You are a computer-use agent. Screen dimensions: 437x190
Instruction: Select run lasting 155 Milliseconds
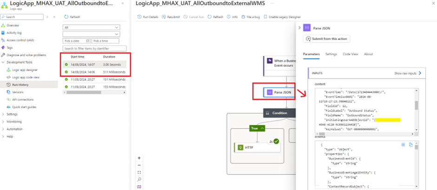(x=94, y=87)
